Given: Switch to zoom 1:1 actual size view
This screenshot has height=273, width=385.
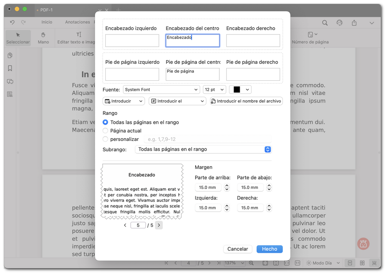Looking at the screenshot, I should click(297, 263).
